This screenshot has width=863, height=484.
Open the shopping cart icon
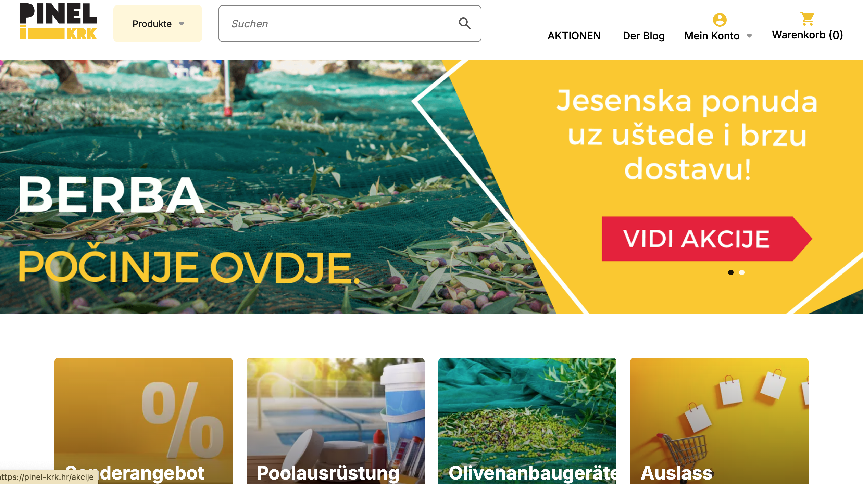(807, 19)
